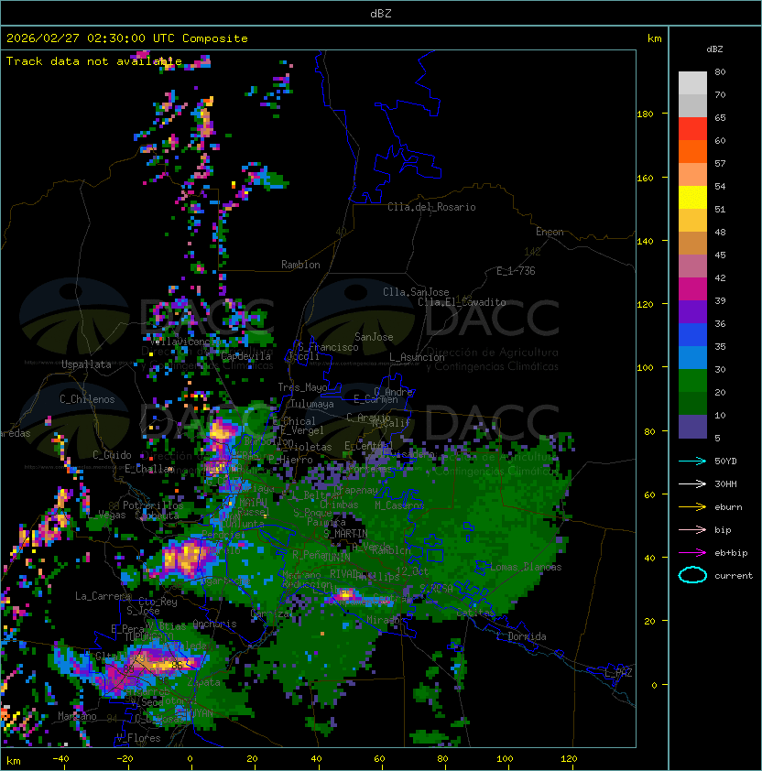Click the 'Lomas_Blancas' map label

pos(526,567)
